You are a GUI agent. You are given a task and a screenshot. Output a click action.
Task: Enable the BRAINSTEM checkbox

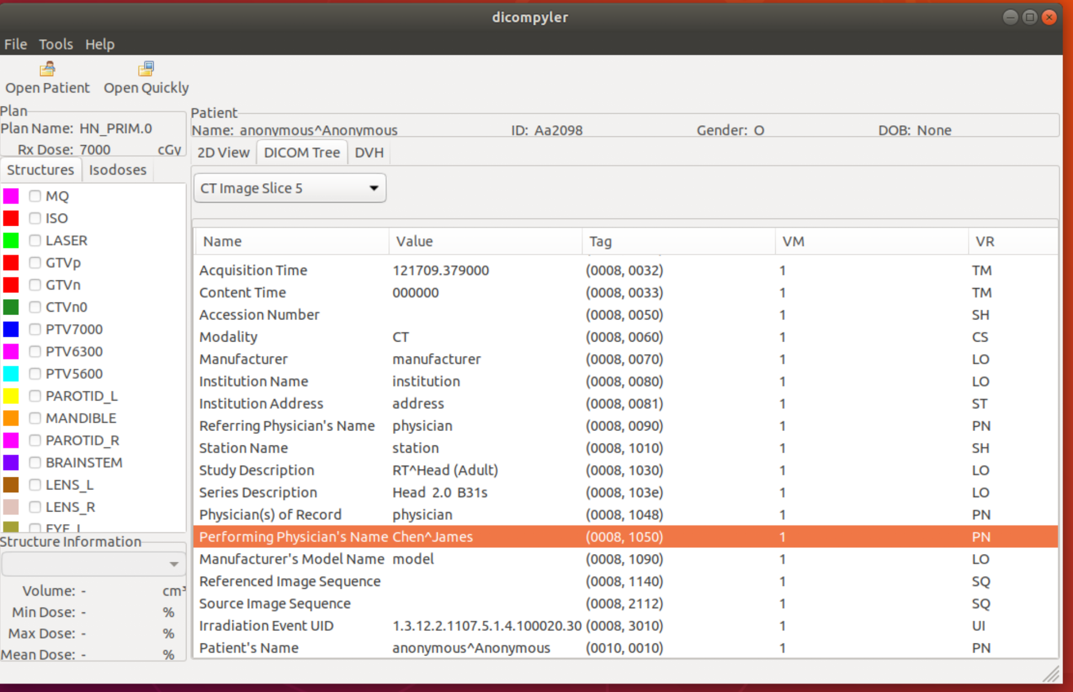35,462
